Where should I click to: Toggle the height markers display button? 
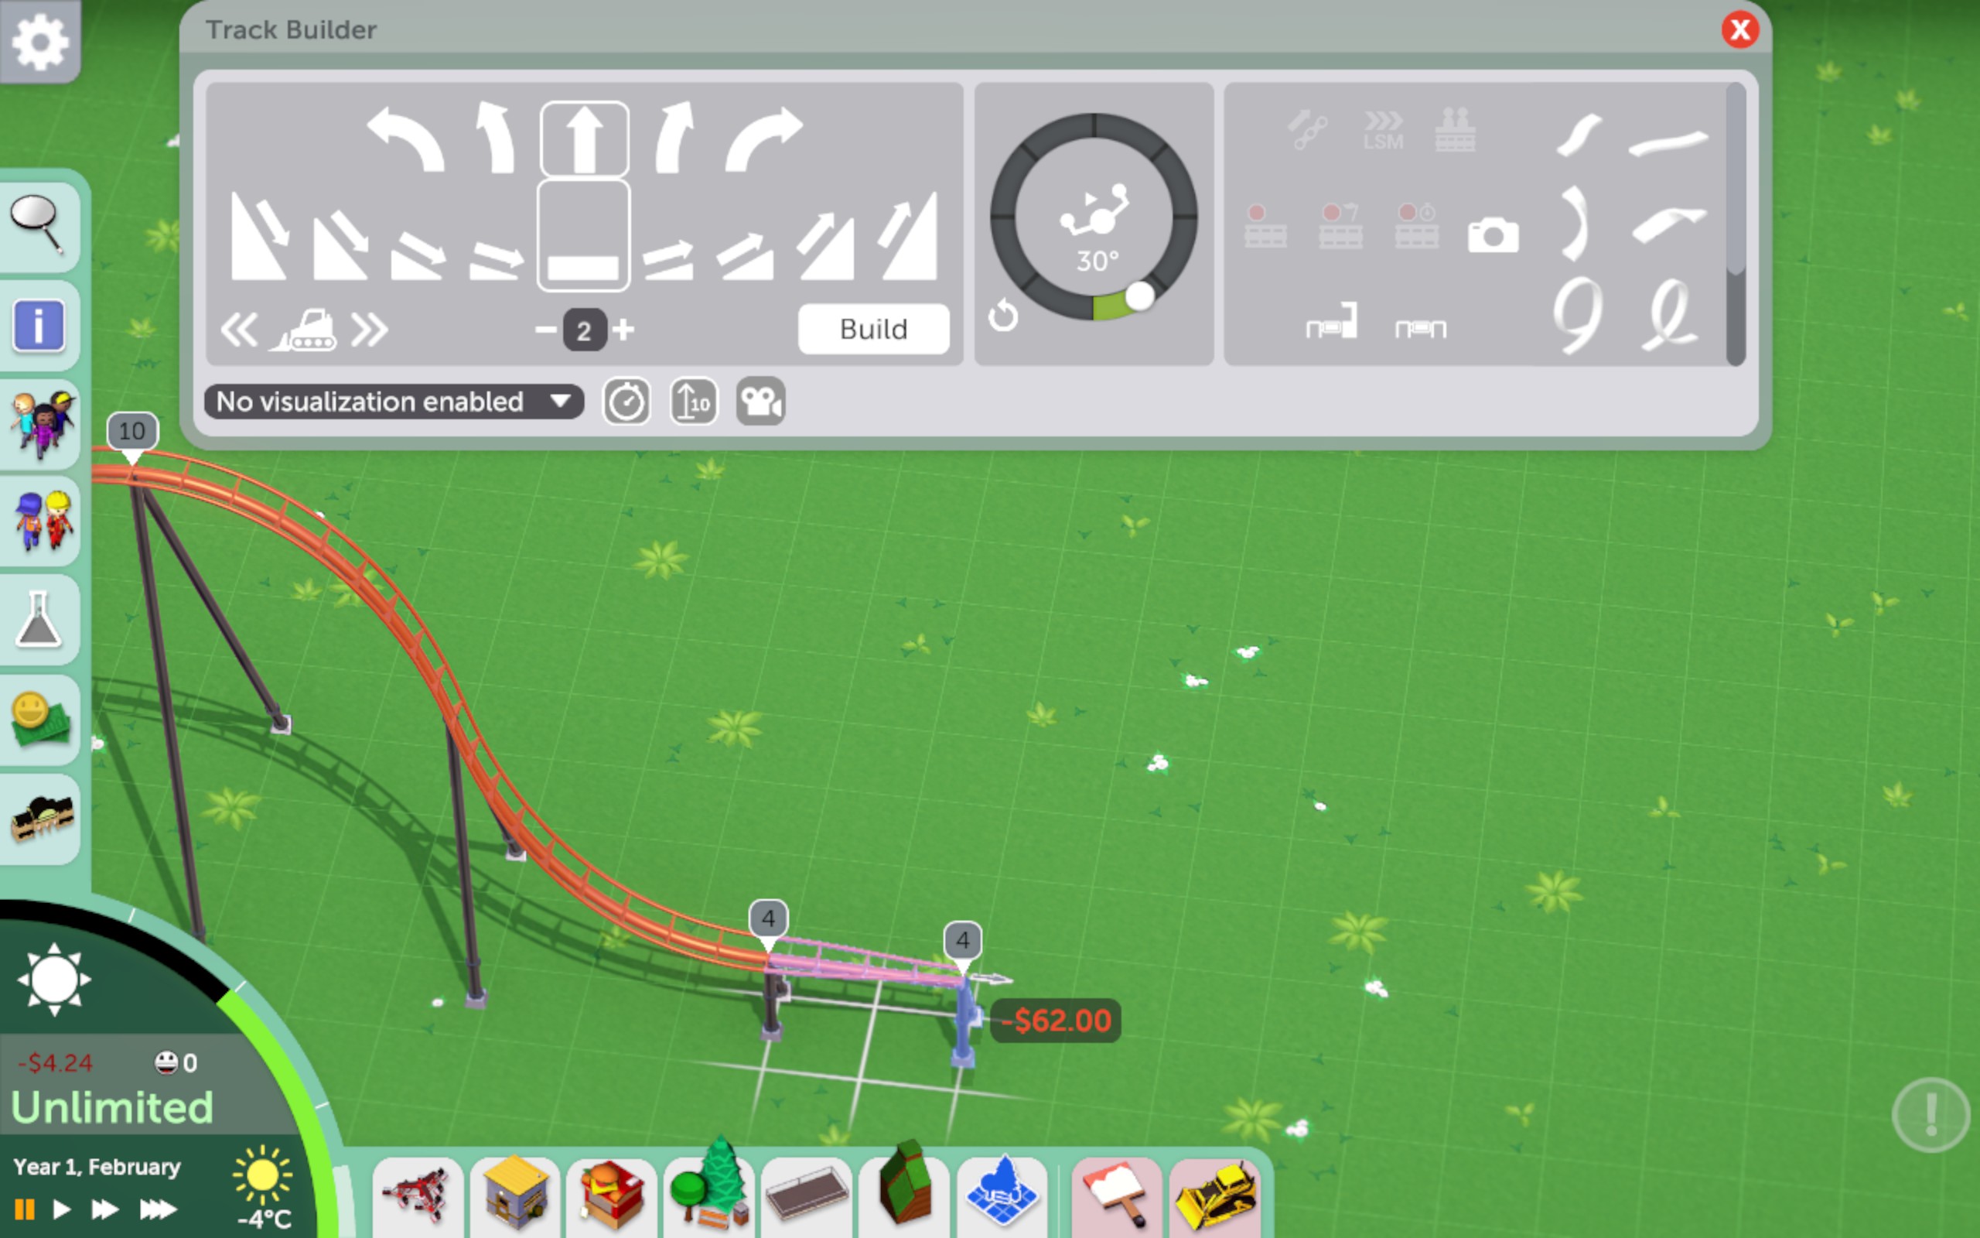[x=693, y=402]
